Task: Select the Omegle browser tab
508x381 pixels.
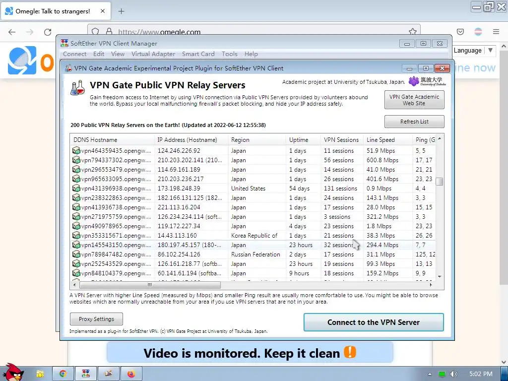Action: tap(56, 11)
